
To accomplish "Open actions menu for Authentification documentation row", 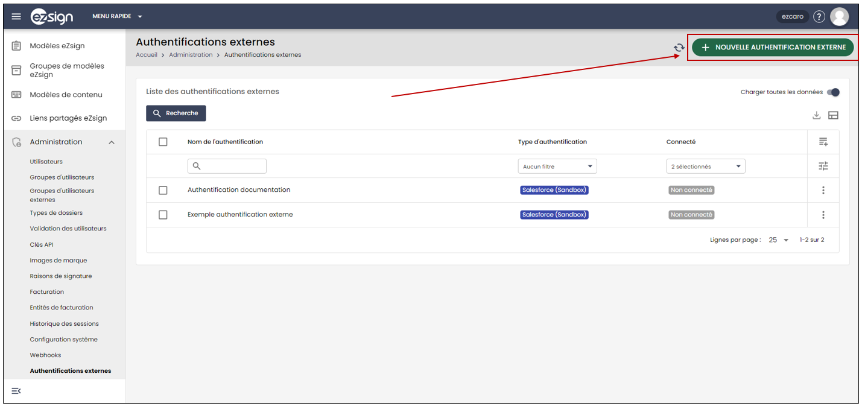I will pyautogui.click(x=823, y=190).
